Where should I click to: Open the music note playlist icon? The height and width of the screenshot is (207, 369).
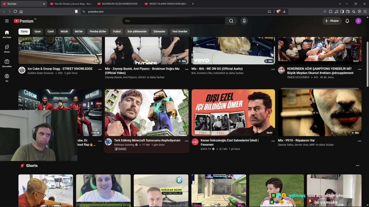[336, 11]
